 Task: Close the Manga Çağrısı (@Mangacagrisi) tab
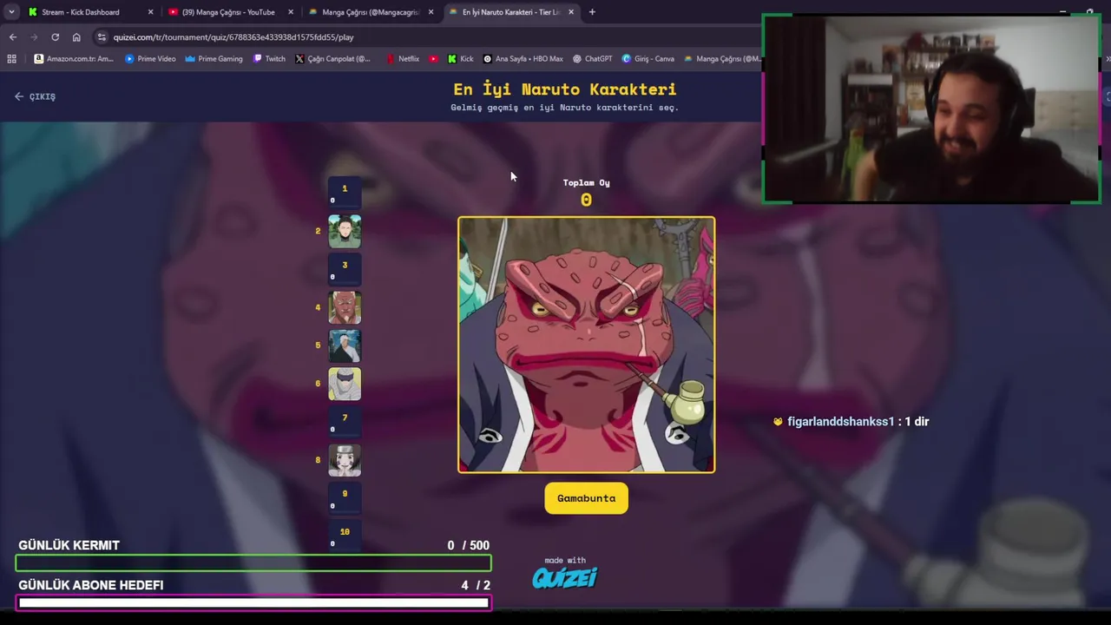[x=431, y=12]
